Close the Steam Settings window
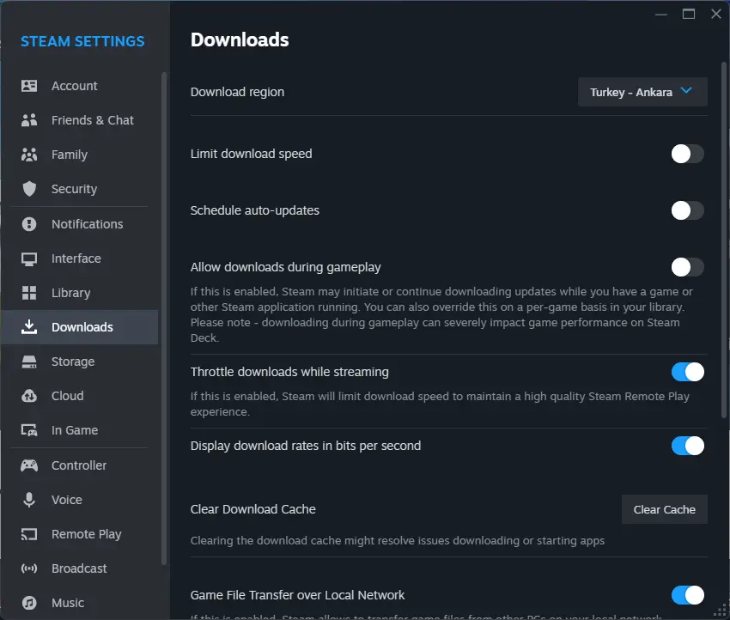 click(716, 14)
